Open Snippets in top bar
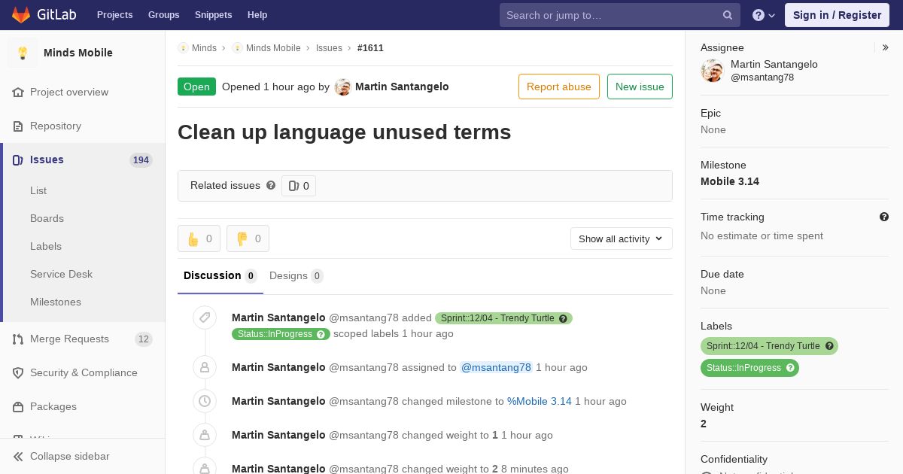The width and height of the screenshot is (903, 474). click(x=214, y=15)
